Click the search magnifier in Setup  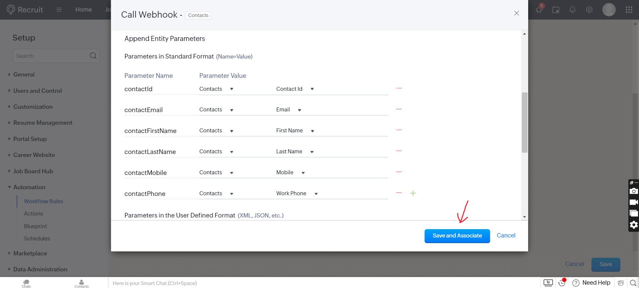93,56
